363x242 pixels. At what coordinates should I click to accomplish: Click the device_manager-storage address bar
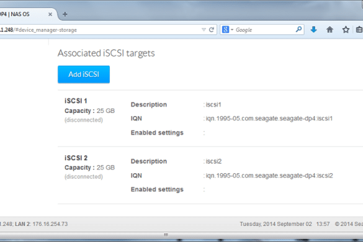pos(99,30)
